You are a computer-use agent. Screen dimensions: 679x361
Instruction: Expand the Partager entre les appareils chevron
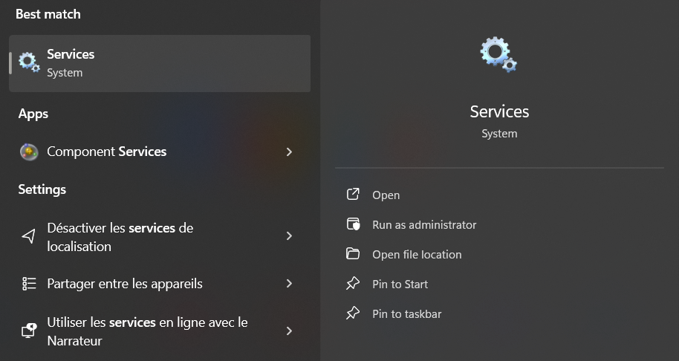pyautogui.click(x=289, y=284)
